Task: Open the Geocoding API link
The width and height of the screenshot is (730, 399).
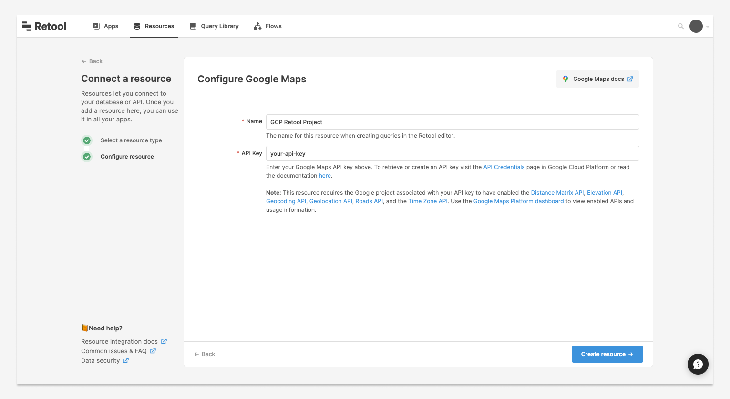Action: tap(286, 201)
